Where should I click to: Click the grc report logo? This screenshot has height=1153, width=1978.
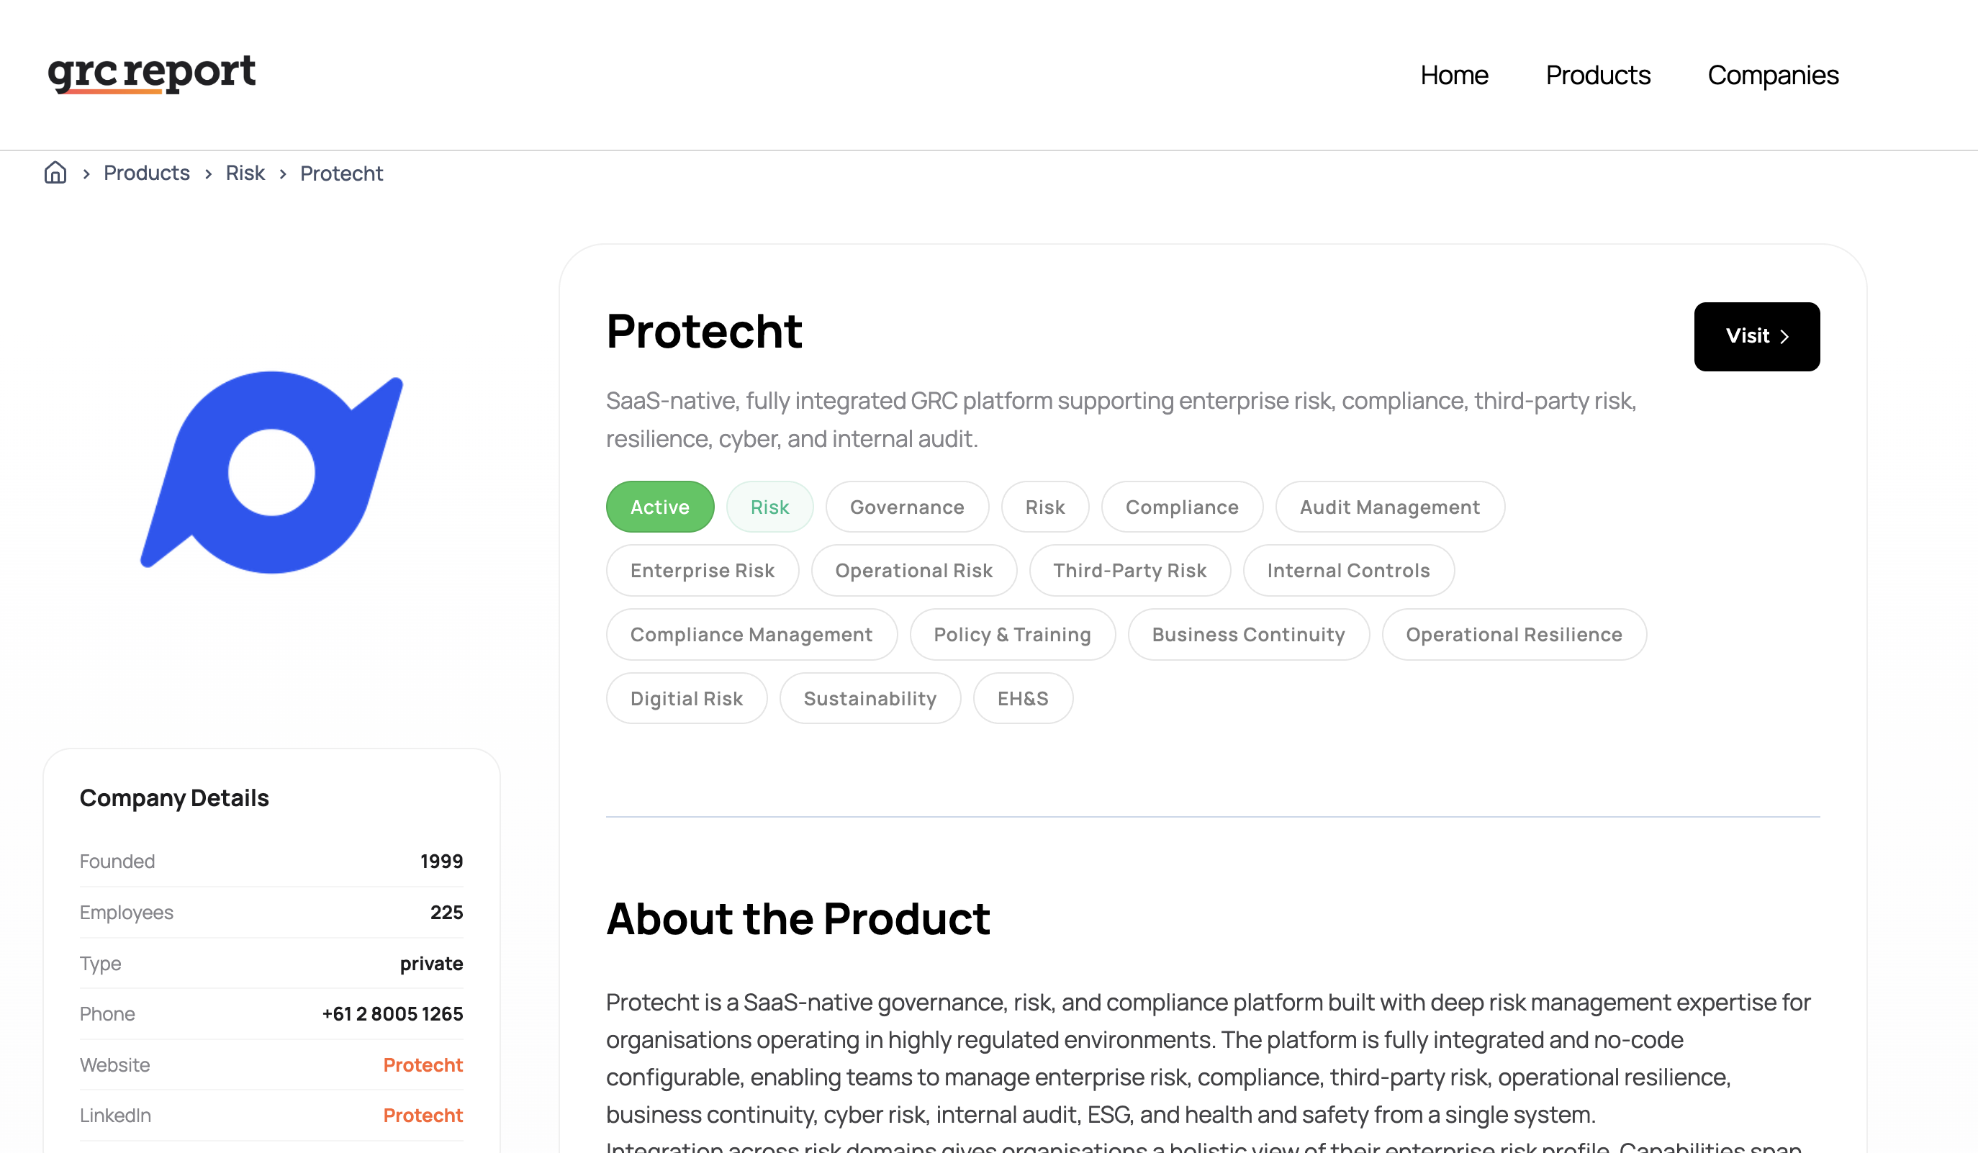151,74
